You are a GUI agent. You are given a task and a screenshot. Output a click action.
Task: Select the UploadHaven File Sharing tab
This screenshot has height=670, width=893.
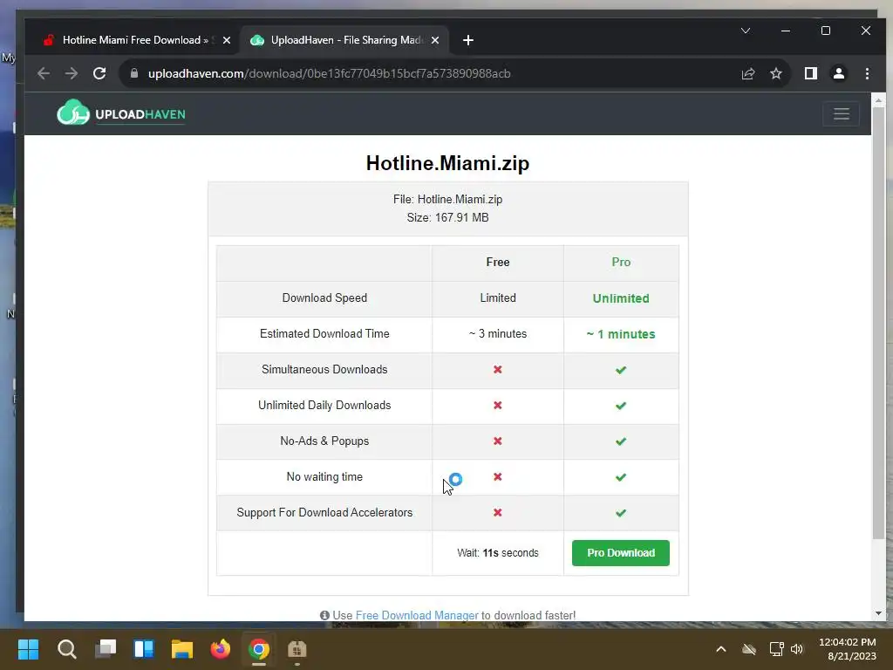point(345,40)
